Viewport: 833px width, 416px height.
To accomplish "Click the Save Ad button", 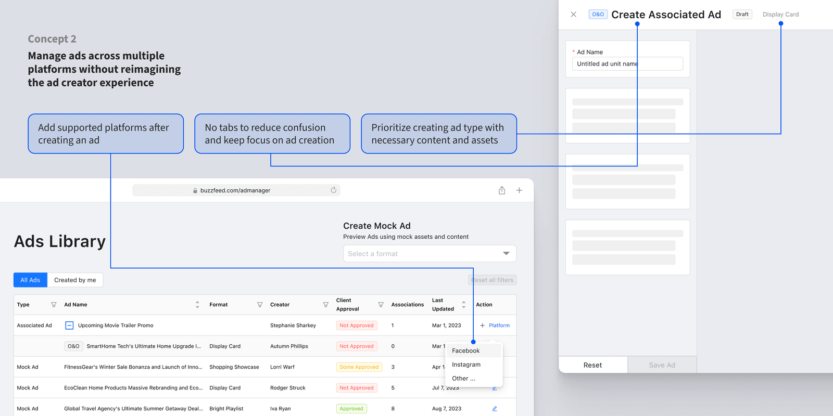I will tap(662, 365).
